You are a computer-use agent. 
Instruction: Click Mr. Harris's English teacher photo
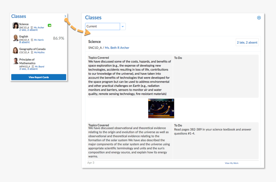coord(15,38)
